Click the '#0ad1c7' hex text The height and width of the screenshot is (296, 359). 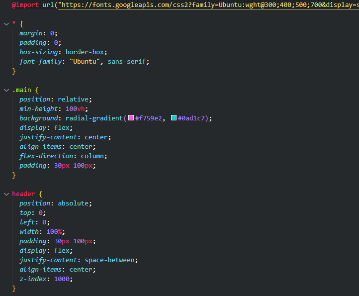191,118
